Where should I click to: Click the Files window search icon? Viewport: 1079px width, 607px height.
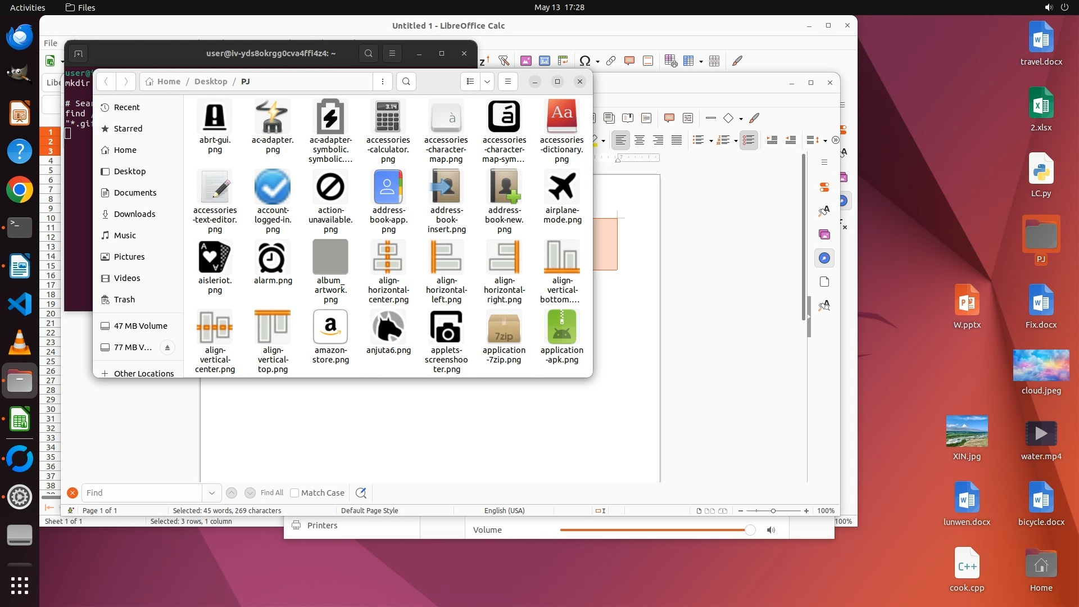click(x=406, y=81)
